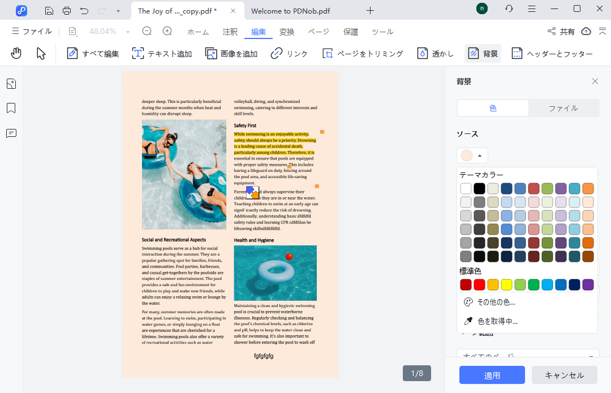This screenshot has width=611, height=393.
Task: Open the zoom percentage dropdown
Action: tap(127, 32)
